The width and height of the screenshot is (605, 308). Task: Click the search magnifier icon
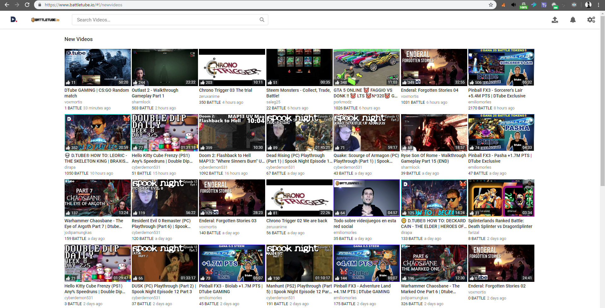262,20
